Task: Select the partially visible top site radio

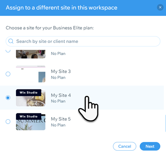Action: (x=8, y=50)
